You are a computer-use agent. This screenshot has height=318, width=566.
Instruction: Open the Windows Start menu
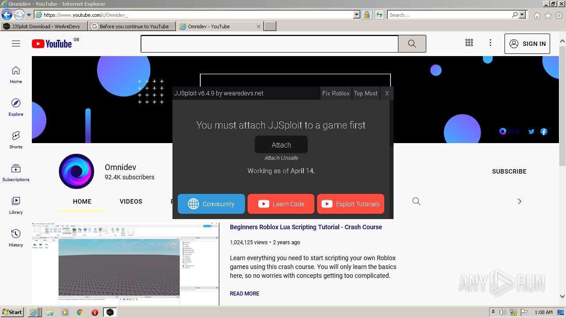click(12, 312)
